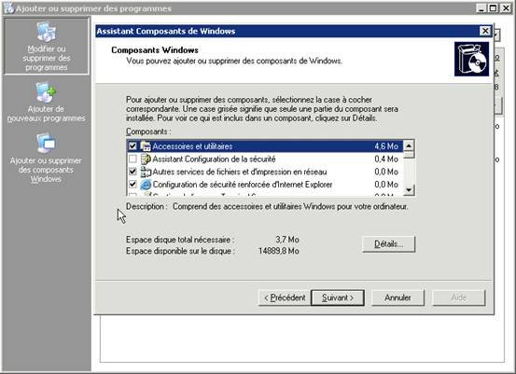Maximize the Ajouter ou supprimer des programmes window
The height and width of the screenshot is (374, 516).
tap(493, 8)
